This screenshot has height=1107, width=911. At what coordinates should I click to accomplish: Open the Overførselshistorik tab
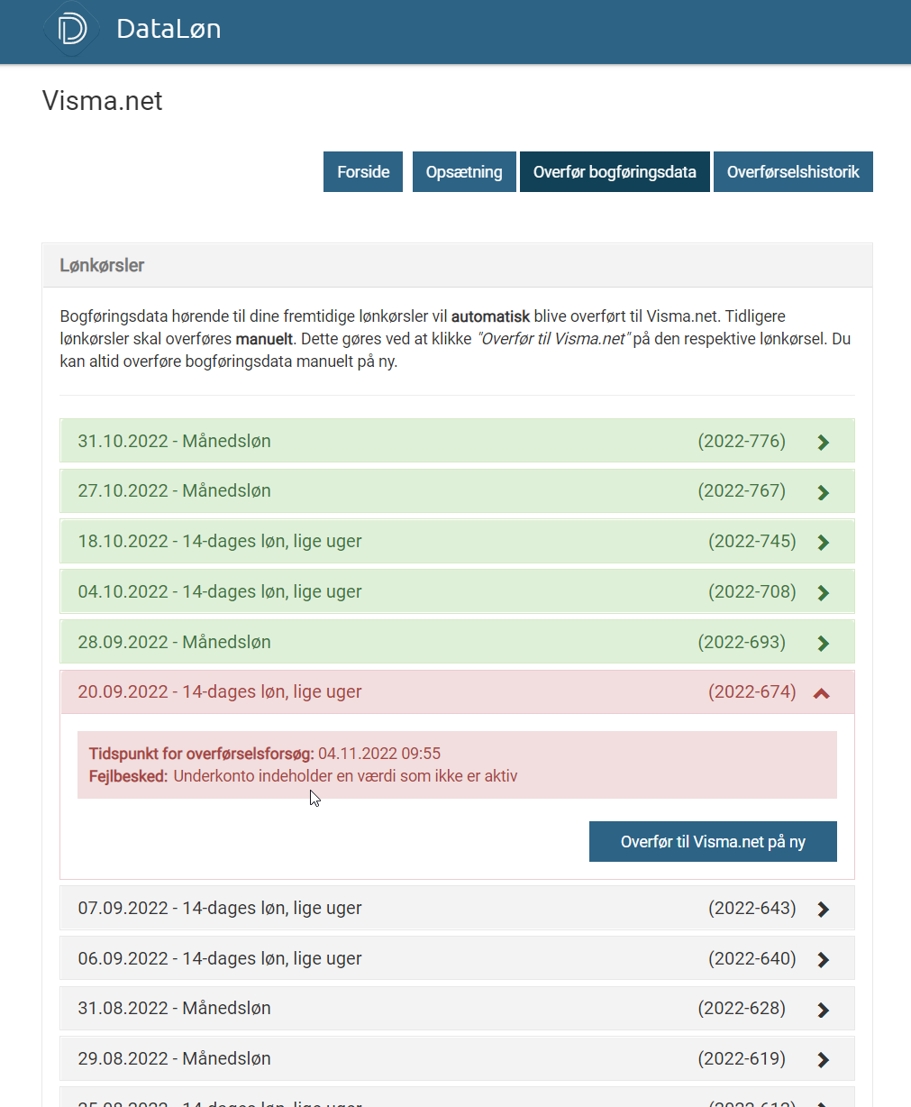[x=793, y=172]
